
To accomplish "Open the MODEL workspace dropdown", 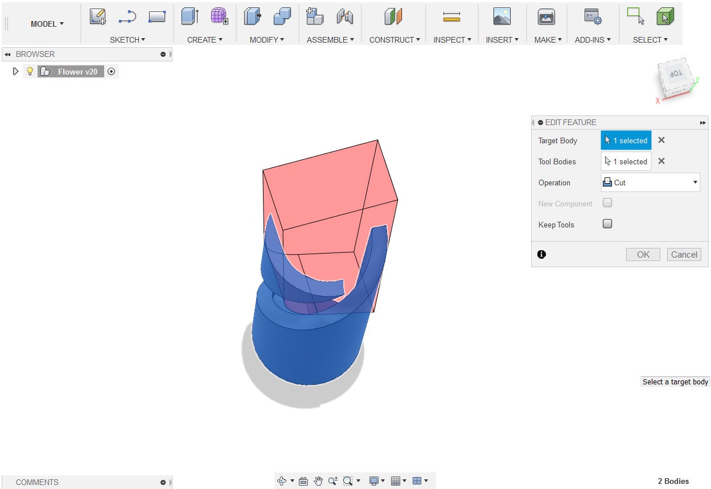I will click(47, 24).
